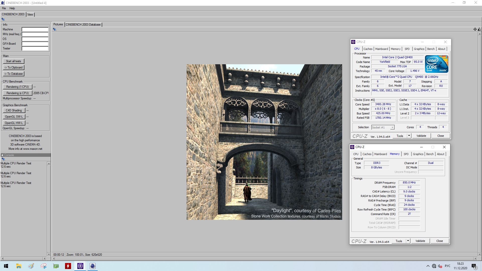Click Tools button in upper CPU-Z window
482x271 pixels.
point(400,136)
